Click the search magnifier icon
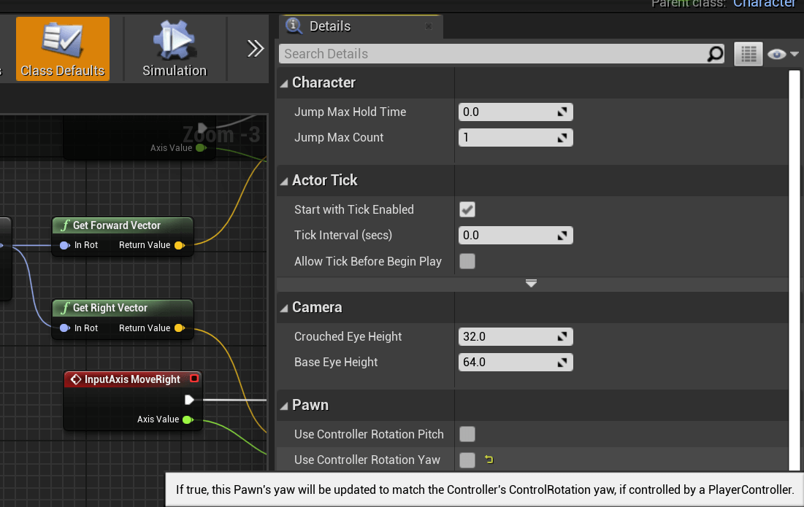The height and width of the screenshot is (507, 804). [716, 54]
